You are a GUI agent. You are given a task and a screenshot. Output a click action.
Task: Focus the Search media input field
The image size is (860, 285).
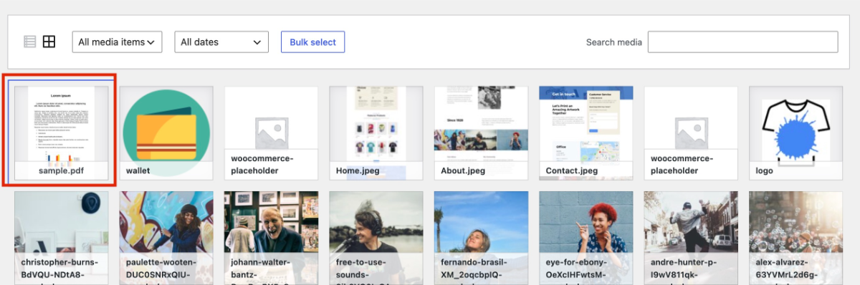coord(743,42)
